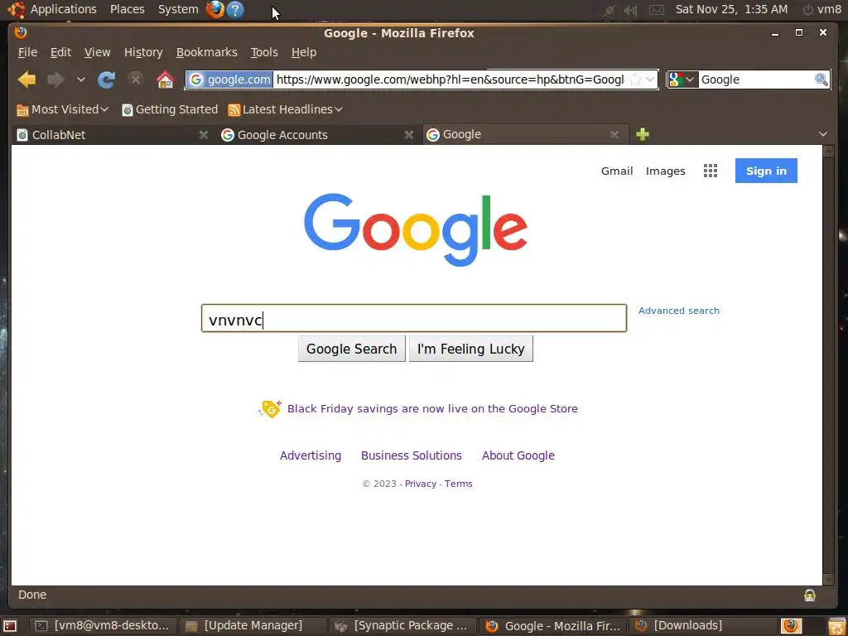Expand the URL bar history dropdown
Viewport: 848px width, 636px height.
tap(650, 79)
